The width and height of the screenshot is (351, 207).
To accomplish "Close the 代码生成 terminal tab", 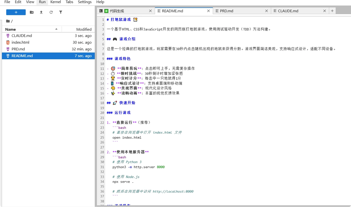I will click(x=150, y=11).
